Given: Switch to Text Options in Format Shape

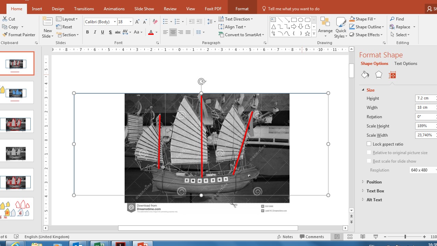Looking at the screenshot, I should point(406,64).
